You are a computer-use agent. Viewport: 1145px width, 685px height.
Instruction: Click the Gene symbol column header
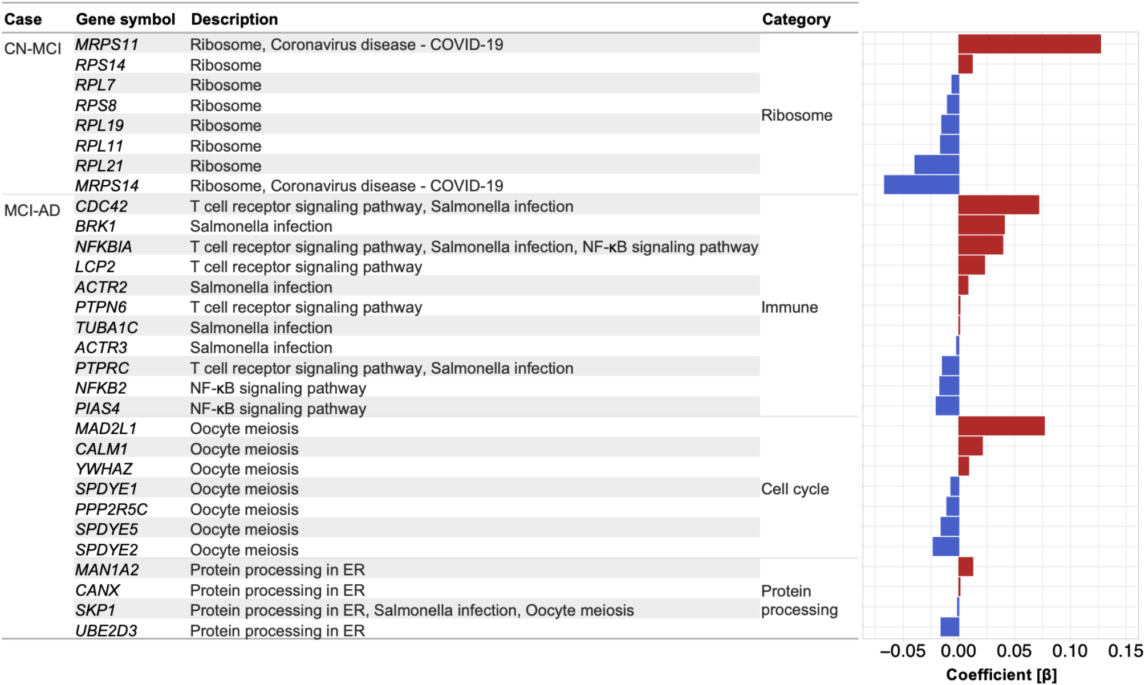[x=125, y=19]
